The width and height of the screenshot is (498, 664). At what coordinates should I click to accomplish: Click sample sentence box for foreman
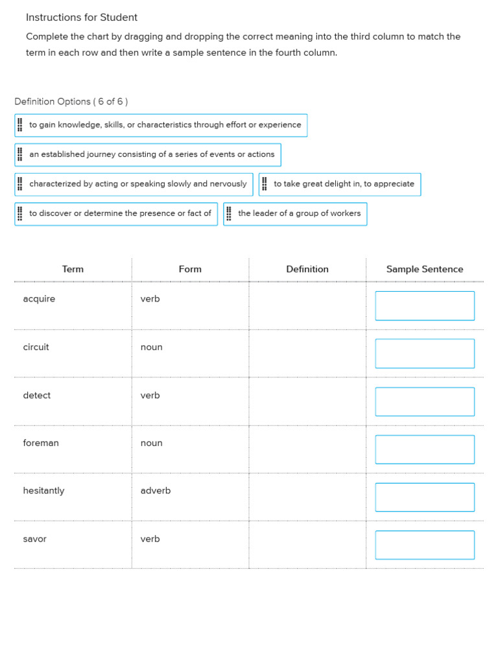tap(425, 449)
